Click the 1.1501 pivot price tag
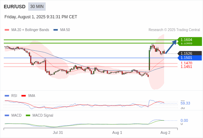Viewport: 203px width, 138px height. (x=190, y=58)
